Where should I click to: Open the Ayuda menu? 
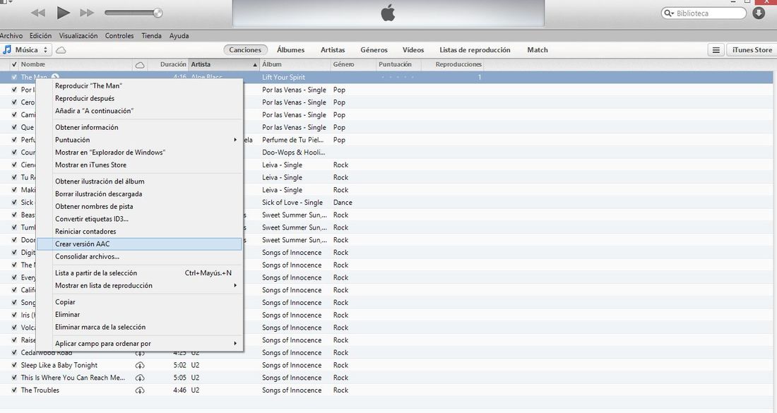click(x=179, y=36)
